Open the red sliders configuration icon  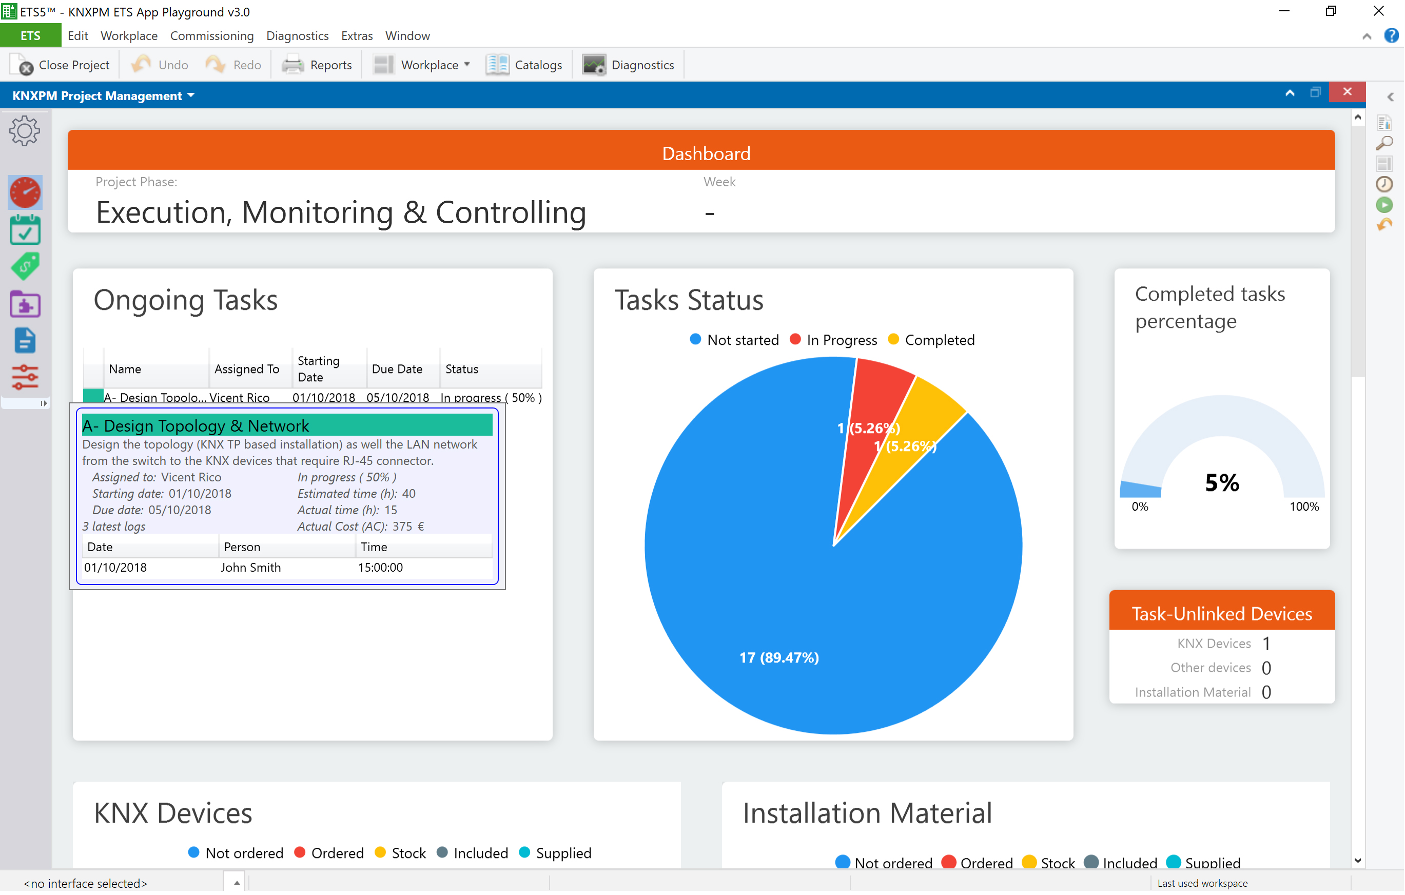(x=25, y=378)
